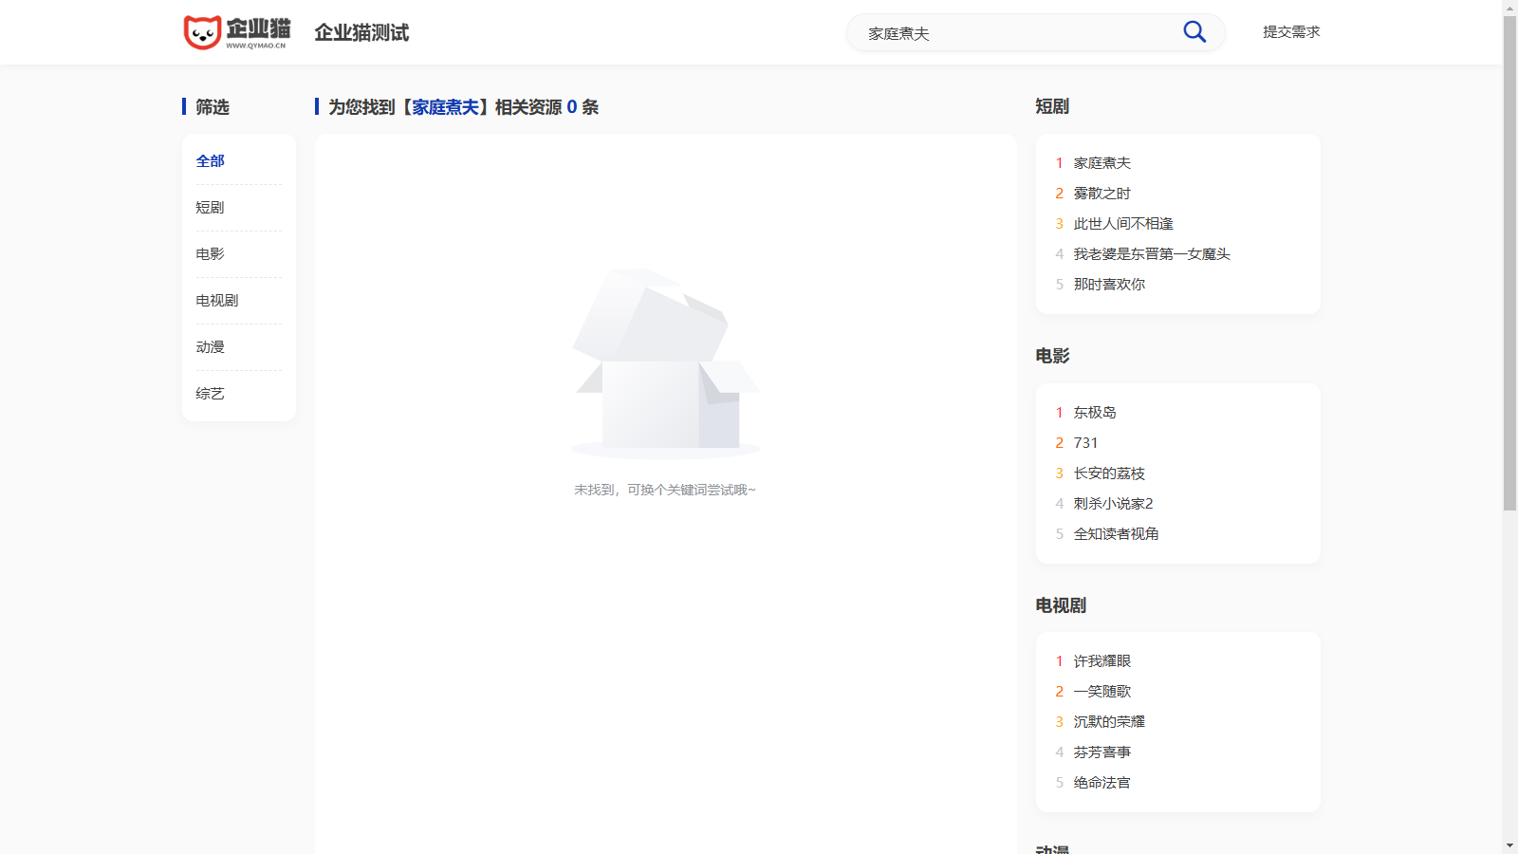Viewport: 1518px width, 854px height.
Task: Click 许我耀眼 in TV series ranking
Action: point(1101,661)
